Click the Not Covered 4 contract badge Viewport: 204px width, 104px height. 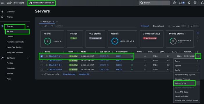click(x=150, y=38)
